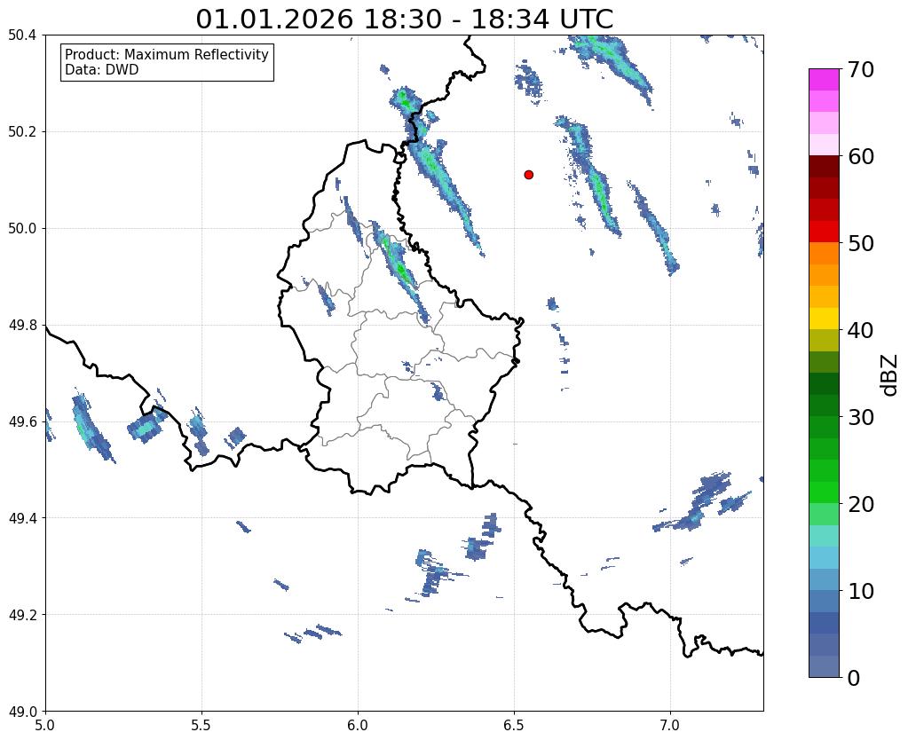The height and width of the screenshot is (740, 908).
Task: Click latitude tick label 49.8
Action: tap(22, 326)
